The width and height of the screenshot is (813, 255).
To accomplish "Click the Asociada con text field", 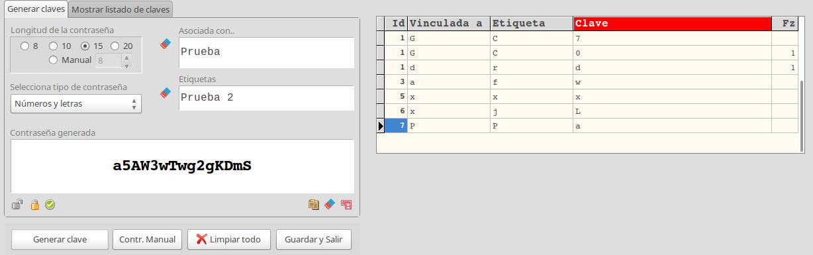I will pyautogui.click(x=266, y=52).
